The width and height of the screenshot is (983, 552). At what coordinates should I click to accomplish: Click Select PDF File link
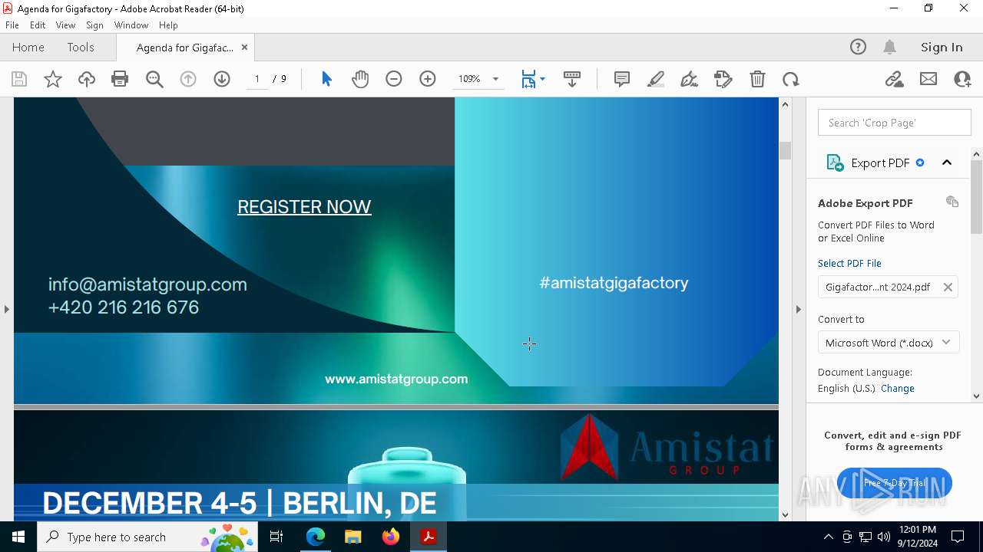(x=849, y=263)
